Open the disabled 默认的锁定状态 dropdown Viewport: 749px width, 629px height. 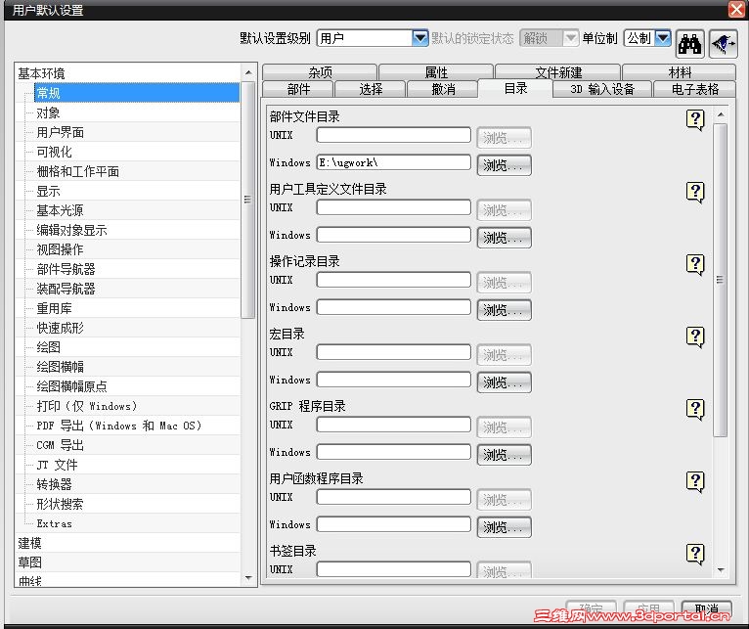570,38
